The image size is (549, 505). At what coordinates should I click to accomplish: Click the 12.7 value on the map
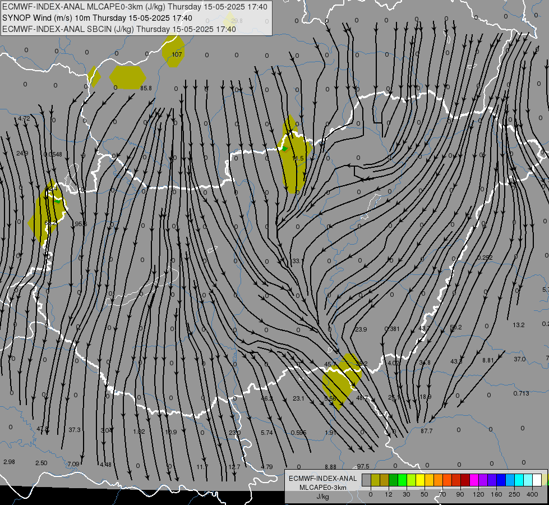(234, 467)
